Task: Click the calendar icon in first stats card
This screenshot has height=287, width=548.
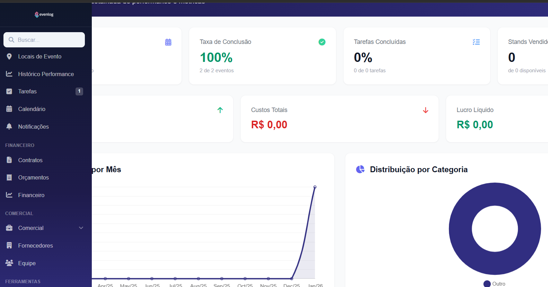Action: pos(168,42)
